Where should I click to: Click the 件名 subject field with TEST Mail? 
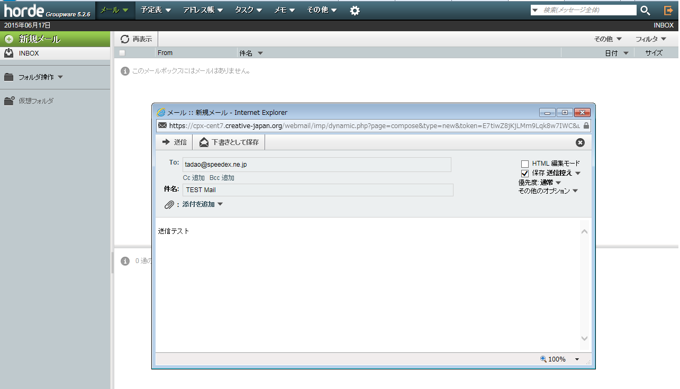pyautogui.click(x=318, y=190)
